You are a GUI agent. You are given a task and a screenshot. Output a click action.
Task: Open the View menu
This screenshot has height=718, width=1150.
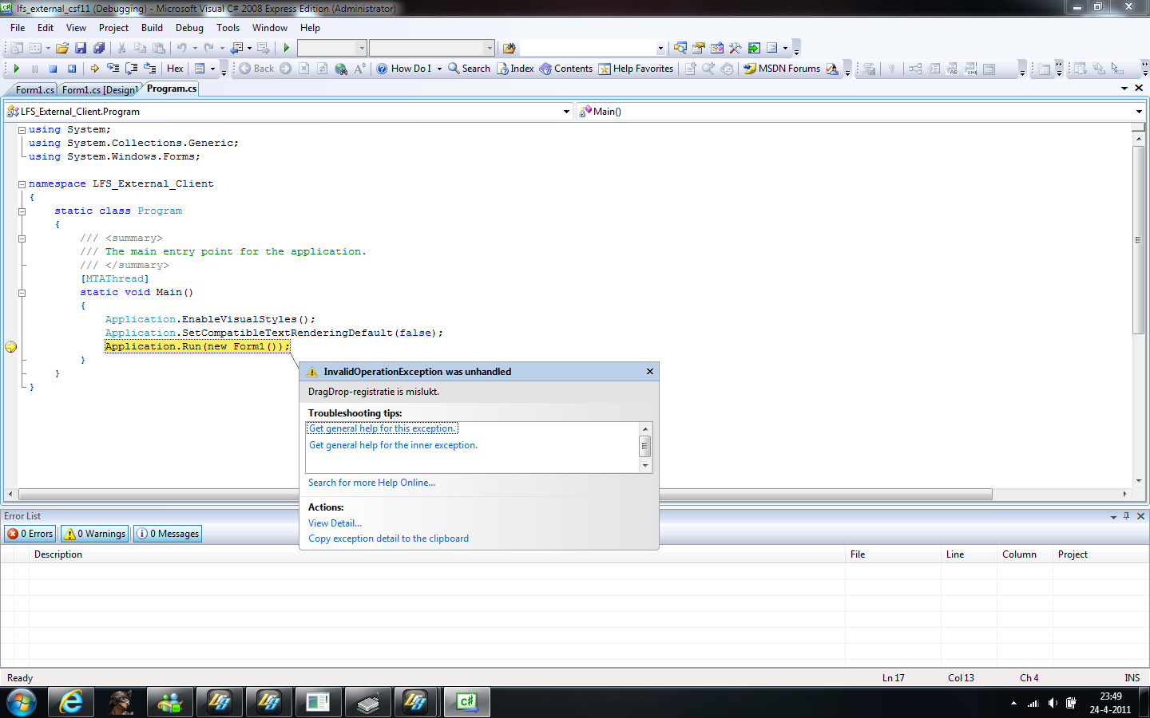76,28
